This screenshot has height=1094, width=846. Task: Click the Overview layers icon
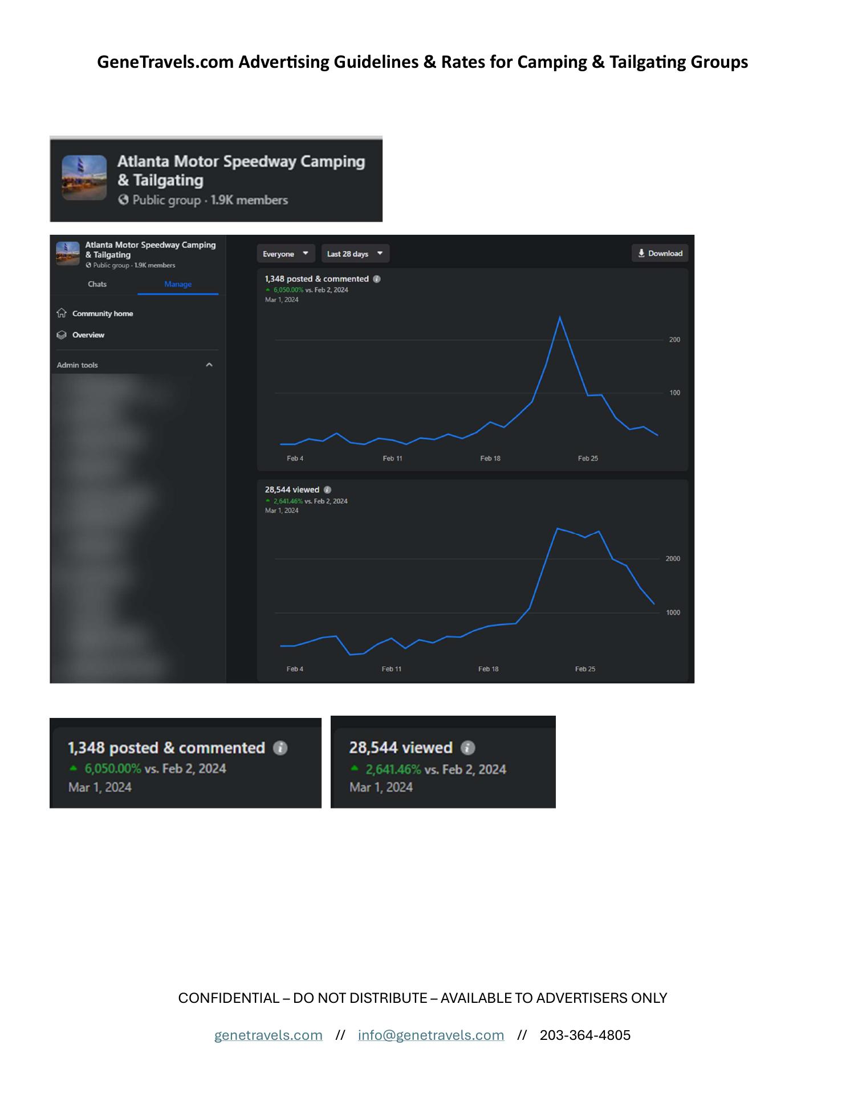(x=62, y=335)
